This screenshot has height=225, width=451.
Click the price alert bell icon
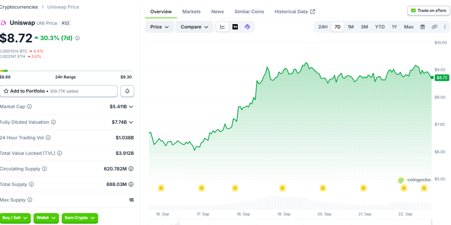(x=127, y=91)
